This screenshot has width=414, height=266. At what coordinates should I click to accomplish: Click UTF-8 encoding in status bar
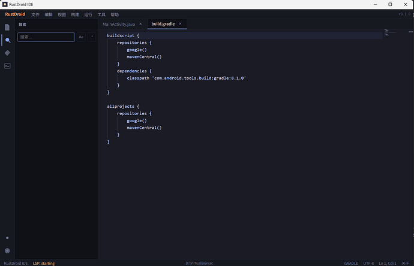click(368, 263)
